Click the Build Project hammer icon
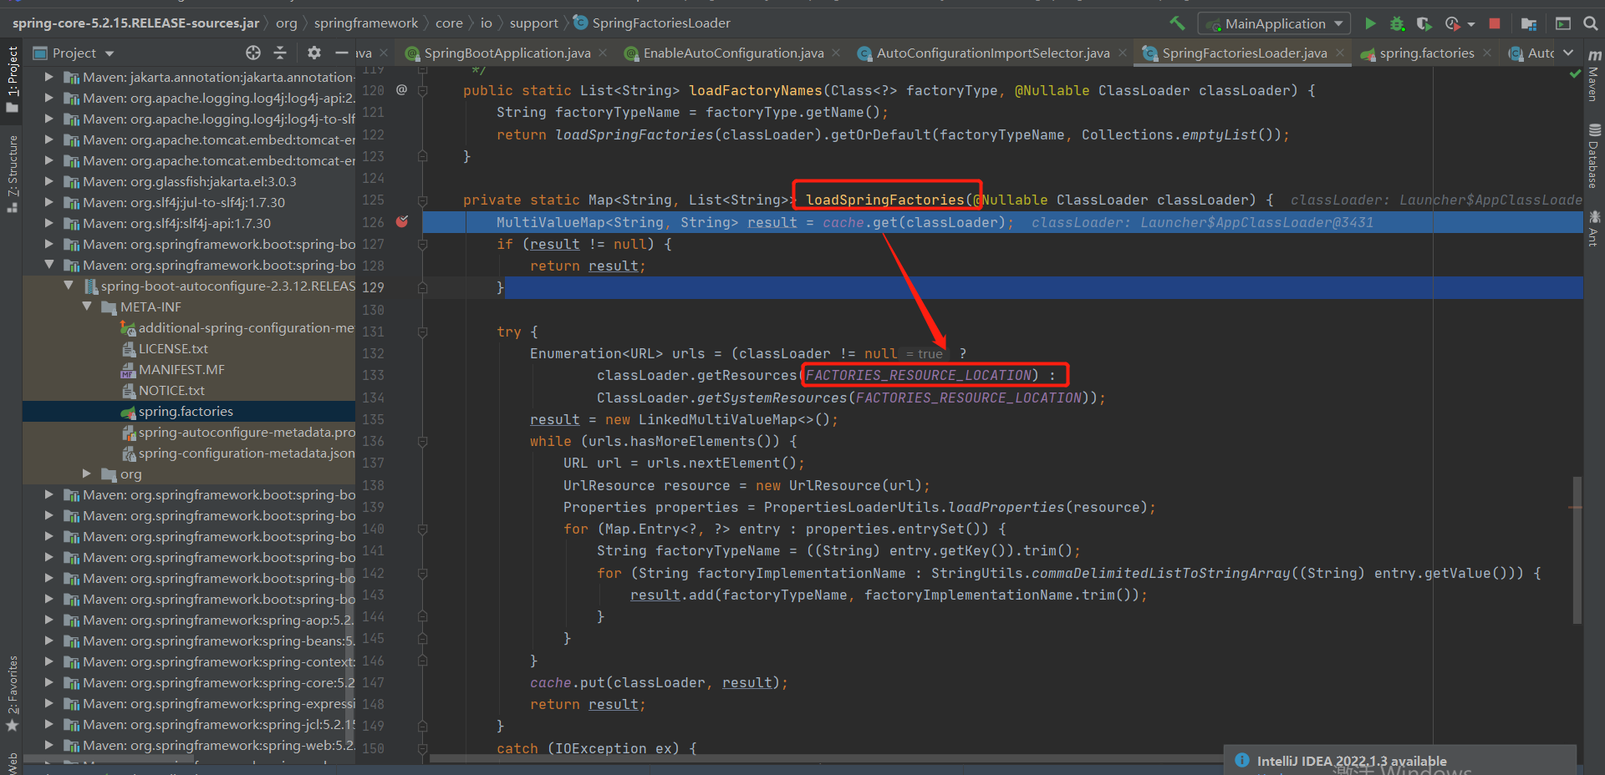The height and width of the screenshot is (775, 1605). coord(1177,23)
